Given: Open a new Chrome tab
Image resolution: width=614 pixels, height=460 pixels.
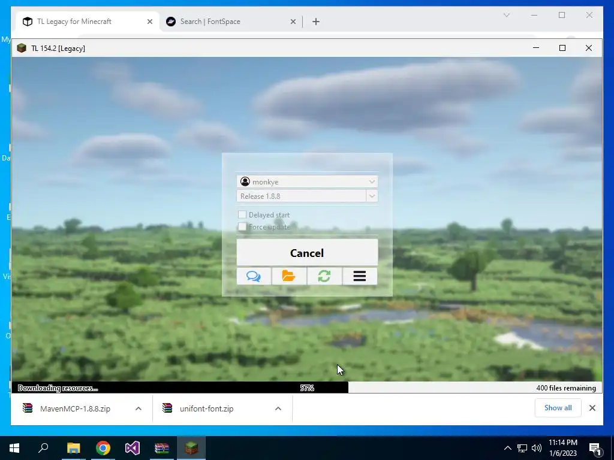Looking at the screenshot, I should (316, 22).
